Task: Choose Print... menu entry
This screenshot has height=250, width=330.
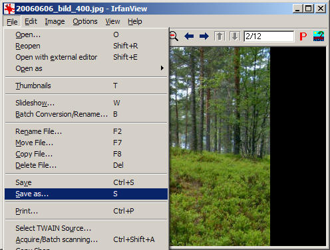Action: click(86, 211)
